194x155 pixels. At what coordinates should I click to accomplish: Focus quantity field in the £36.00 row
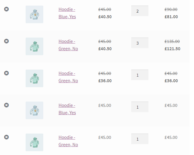(x=140, y=75)
